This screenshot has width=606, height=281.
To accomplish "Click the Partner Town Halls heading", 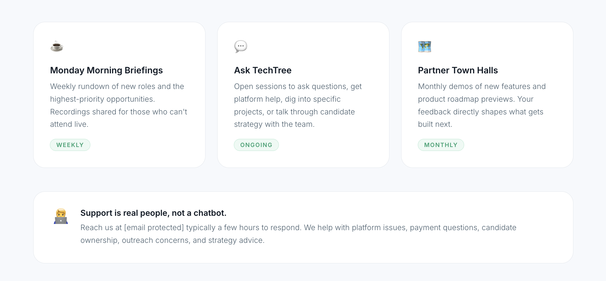I will pyautogui.click(x=458, y=70).
